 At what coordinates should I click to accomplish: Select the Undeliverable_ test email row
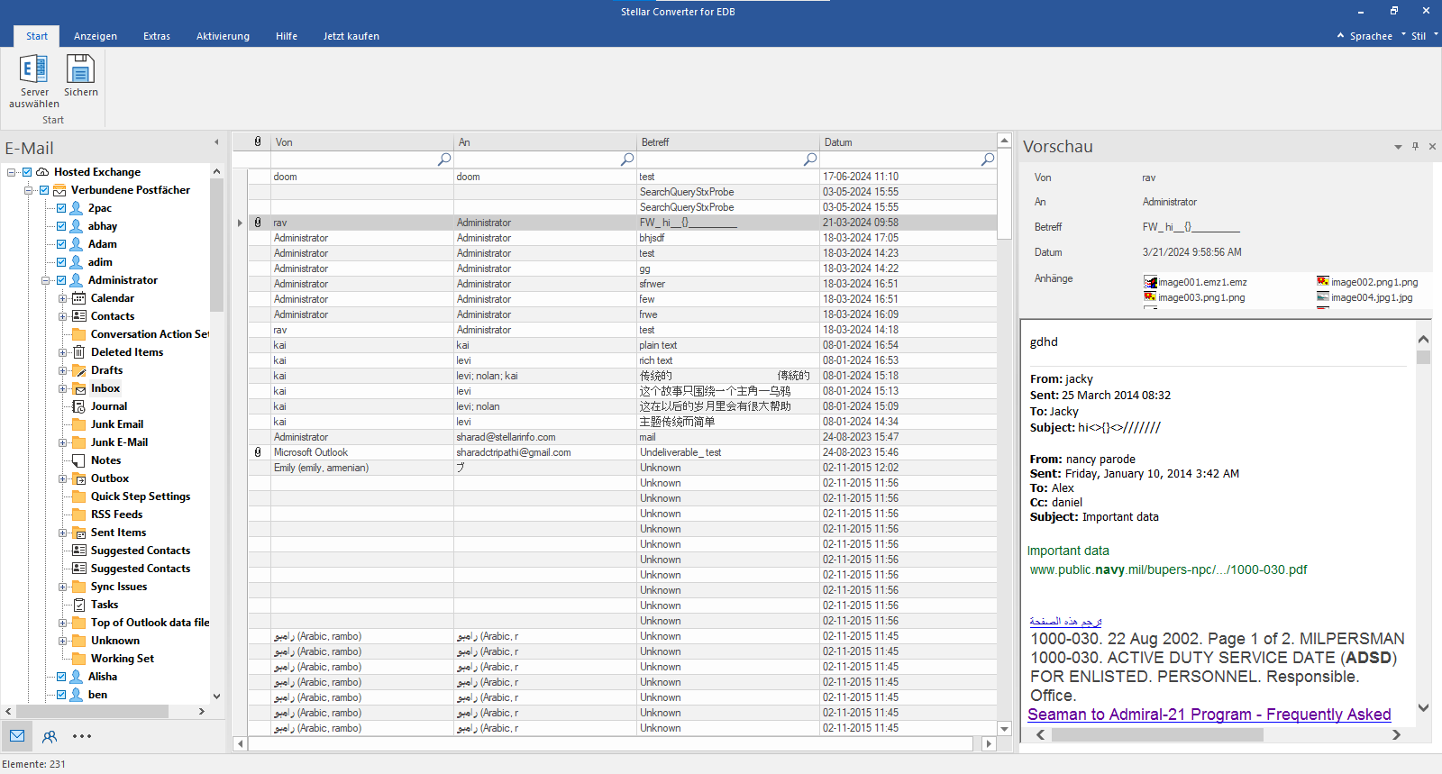[x=622, y=452]
